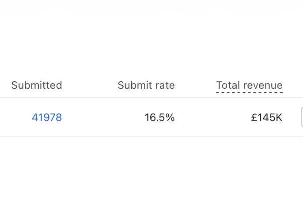The height and width of the screenshot is (219, 303).
Task: Click the header row gap between Submit rate and Total revenue
Action: pyautogui.click(x=195, y=85)
